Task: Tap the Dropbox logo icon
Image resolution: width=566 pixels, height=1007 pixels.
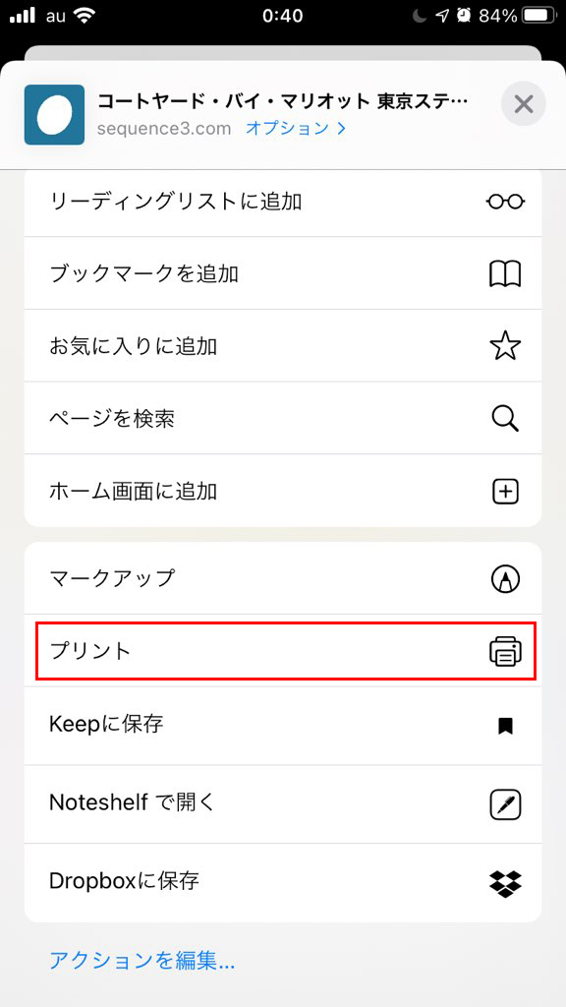Action: click(x=505, y=883)
